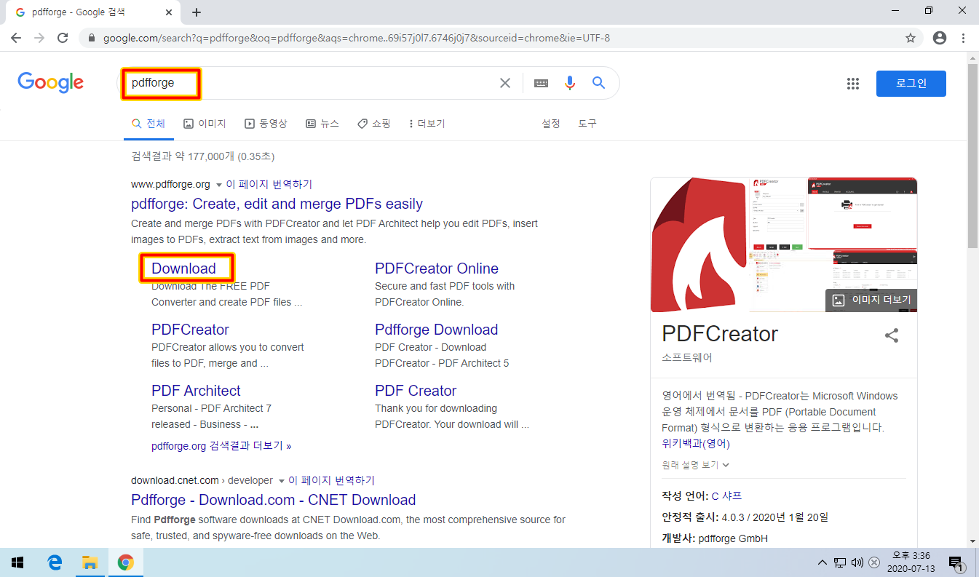Screen dimensions: 979x577
Task: Switch to the 쇼핑 tab
Action: pos(374,124)
